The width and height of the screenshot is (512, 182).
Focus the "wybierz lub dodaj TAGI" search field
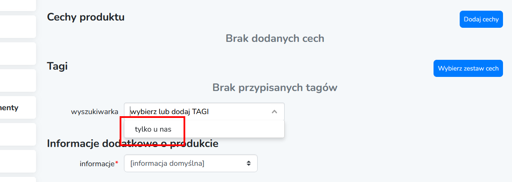click(197, 112)
